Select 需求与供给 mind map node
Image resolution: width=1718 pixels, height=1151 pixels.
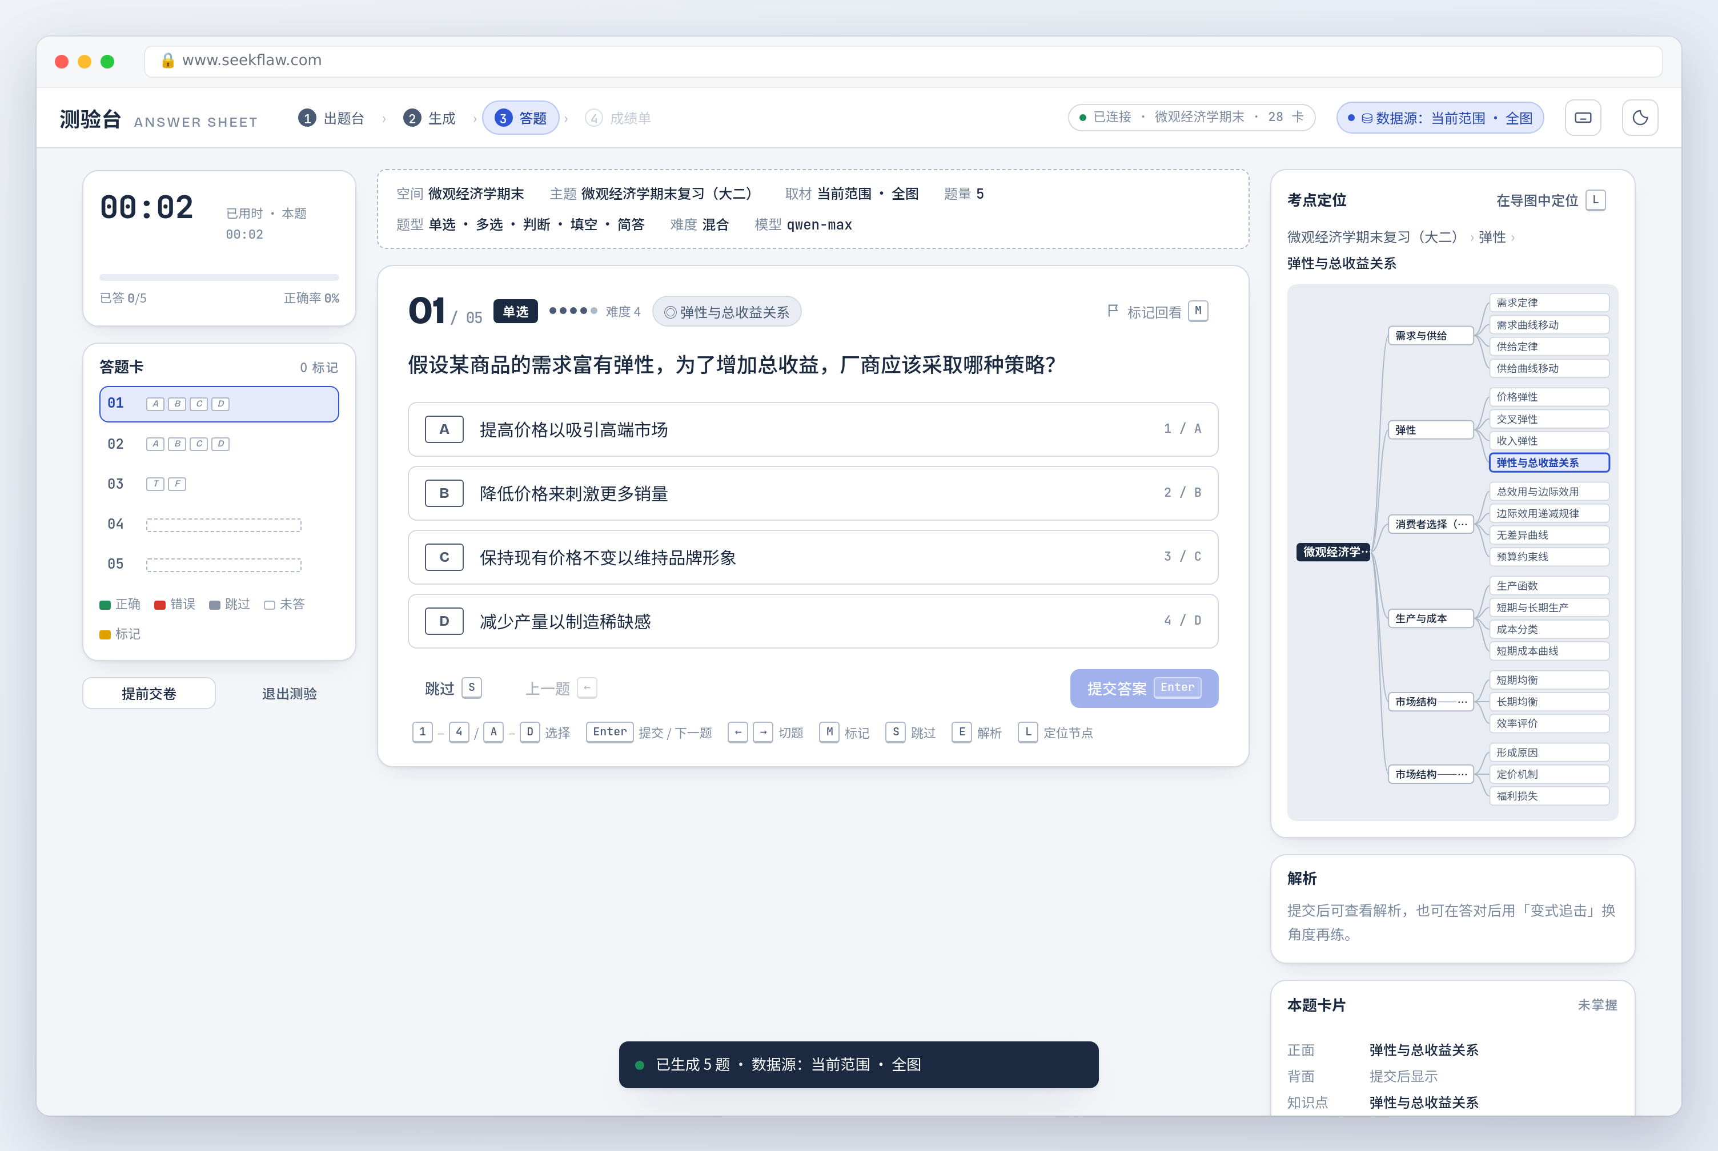point(1430,336)
